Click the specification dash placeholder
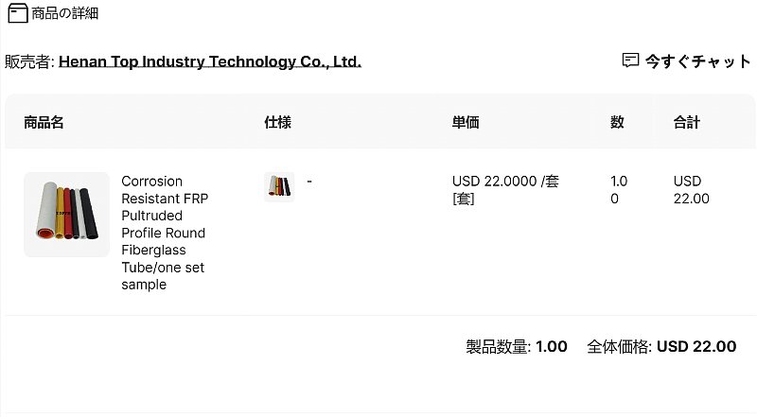The height and width of the screenshot is (417, 757). coord(309,182)
